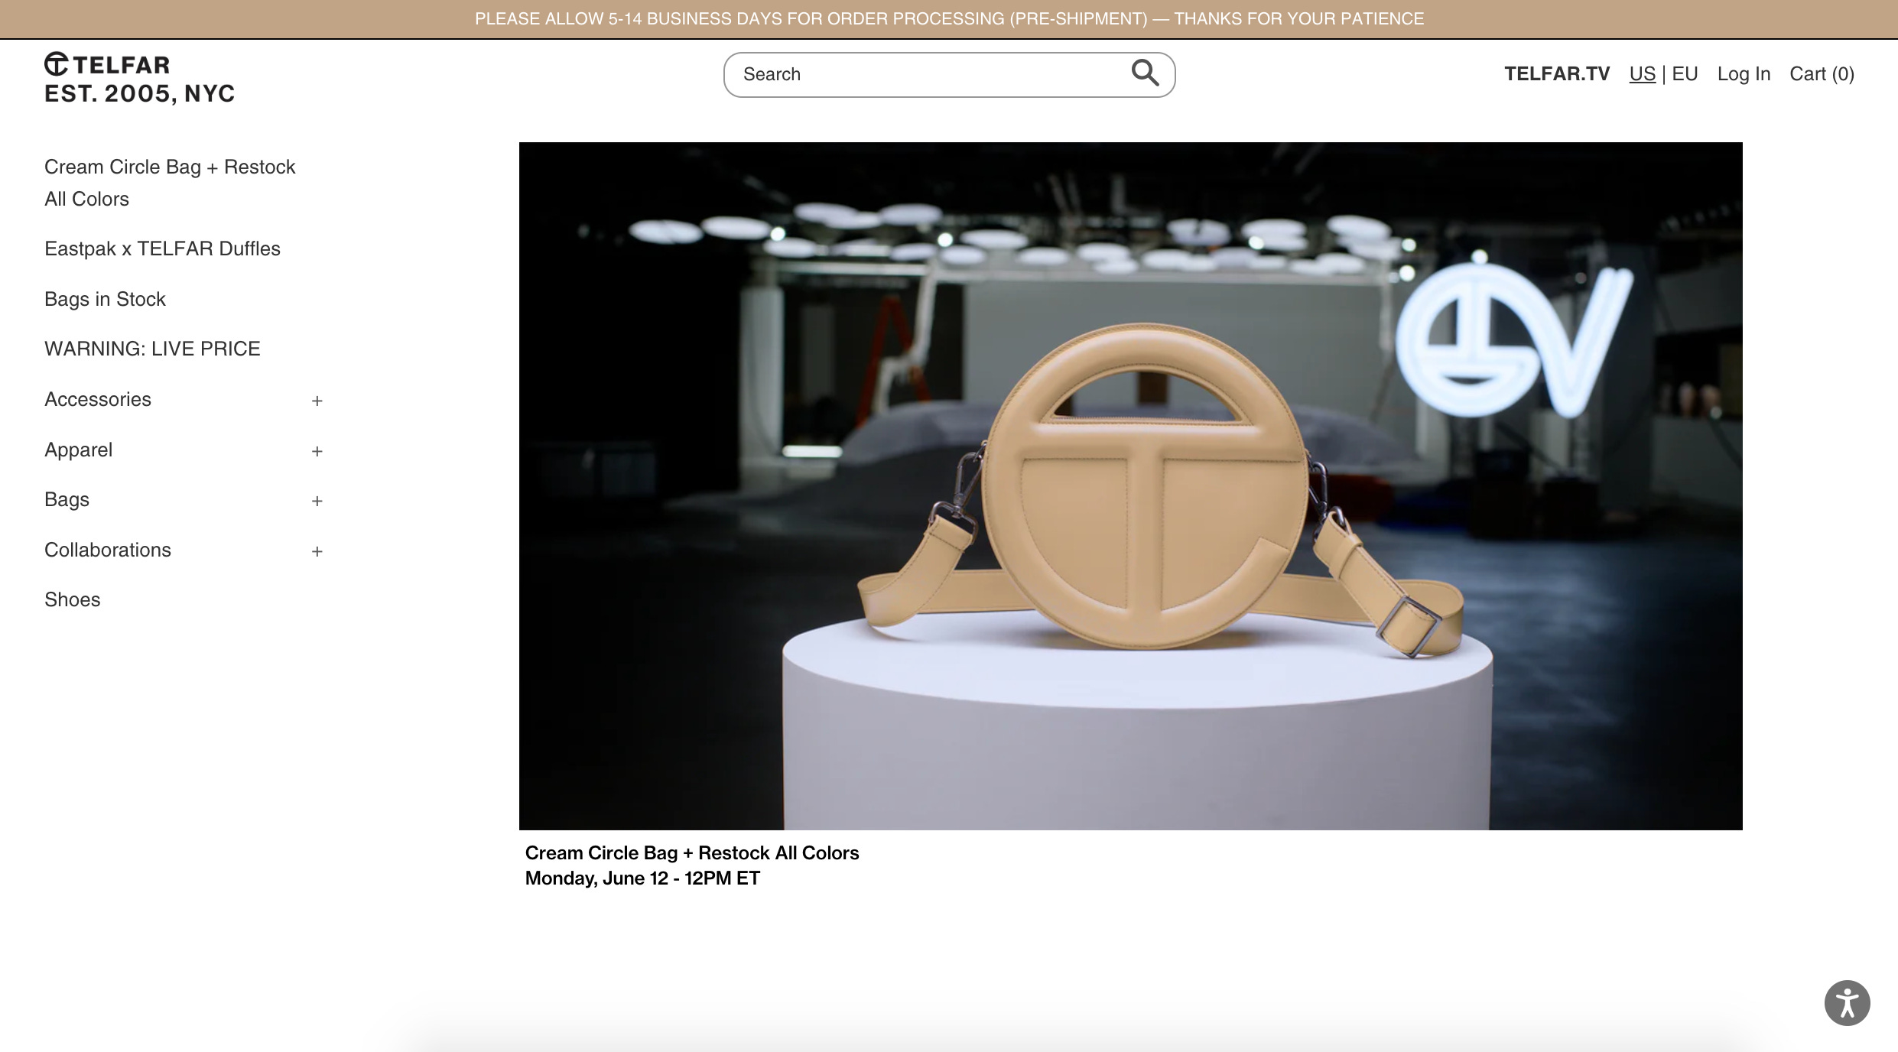Select the Accessories menu label
The width and height of the screenshot is (1898, 1052).
tap(98, 399)
